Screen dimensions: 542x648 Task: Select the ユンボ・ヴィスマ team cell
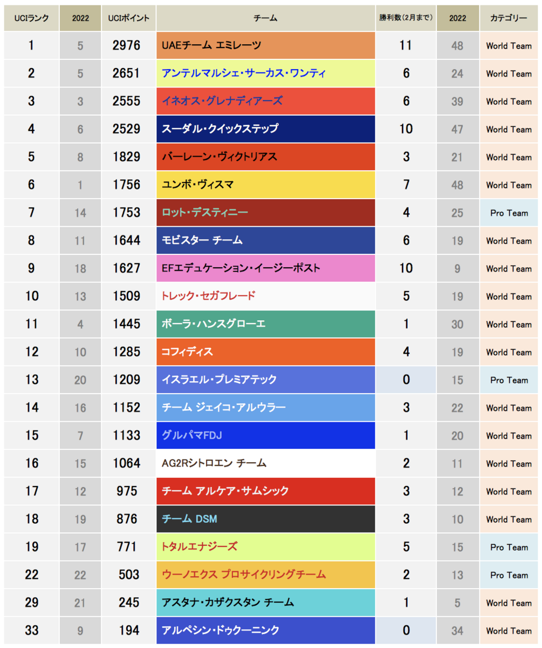coord(265,185)
